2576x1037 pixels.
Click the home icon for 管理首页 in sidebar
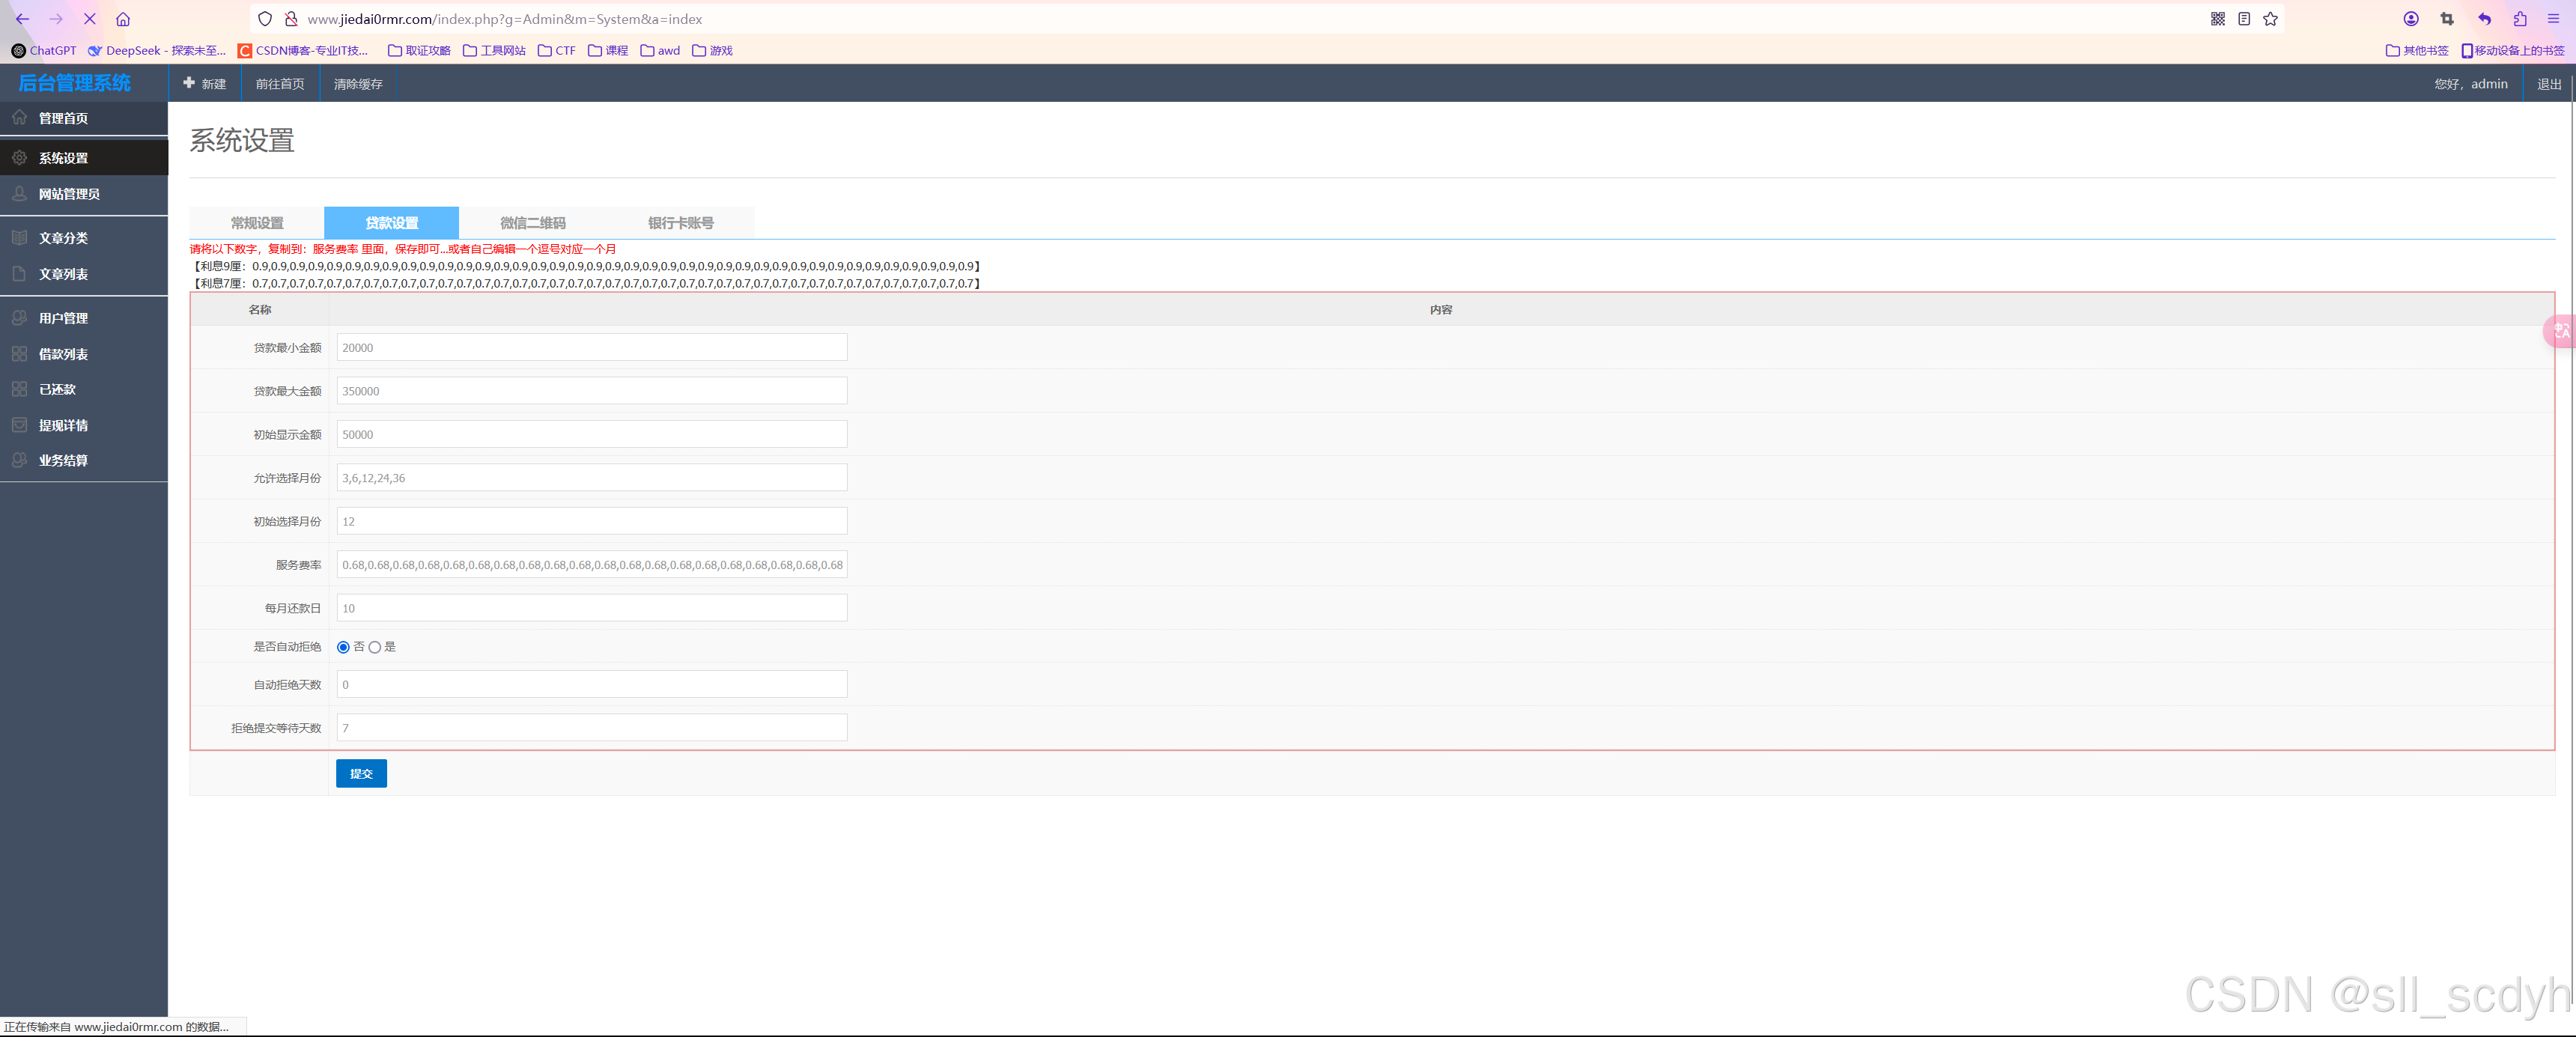(20, 118)
